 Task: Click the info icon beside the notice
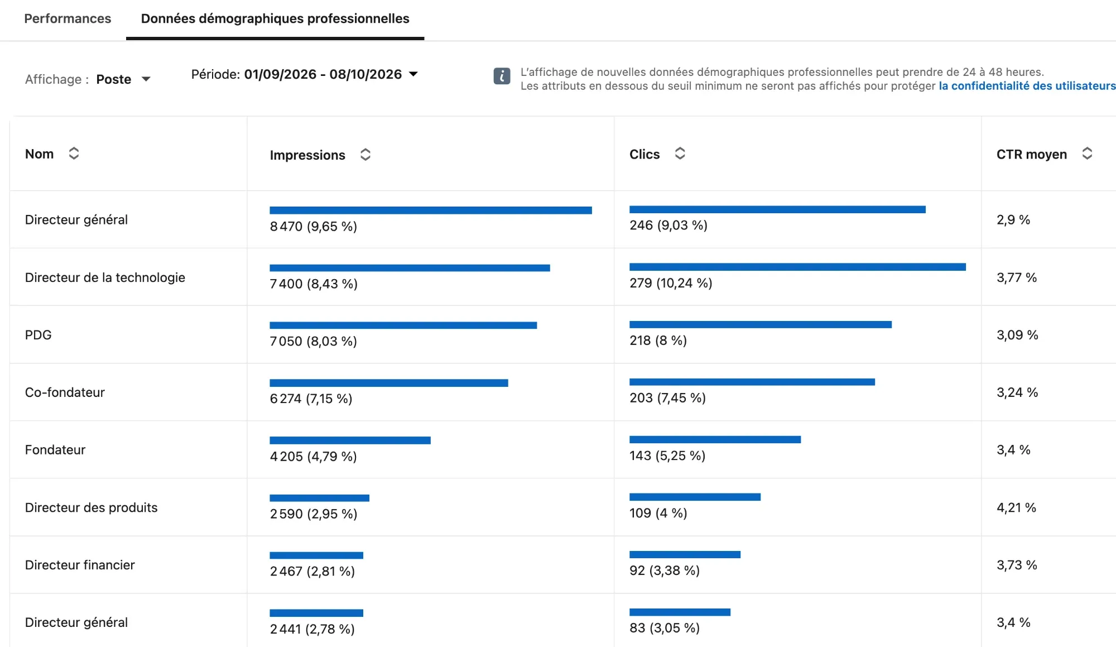click(502, 76)
